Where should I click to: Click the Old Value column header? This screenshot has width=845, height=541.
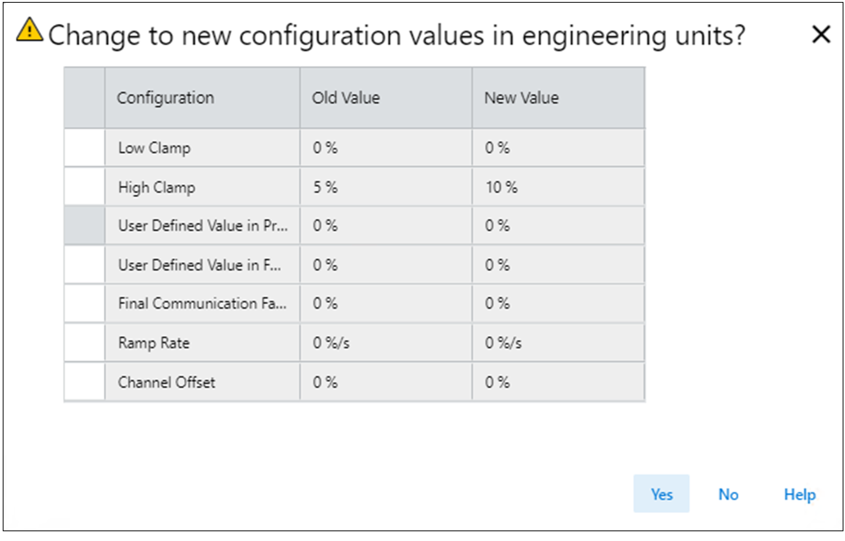click(345, 98)
